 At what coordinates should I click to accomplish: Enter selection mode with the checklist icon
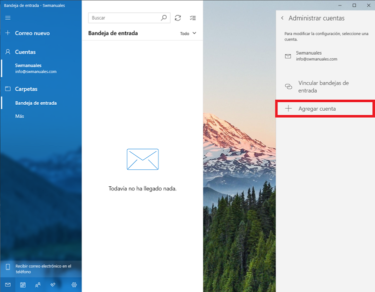pos(193,18)
